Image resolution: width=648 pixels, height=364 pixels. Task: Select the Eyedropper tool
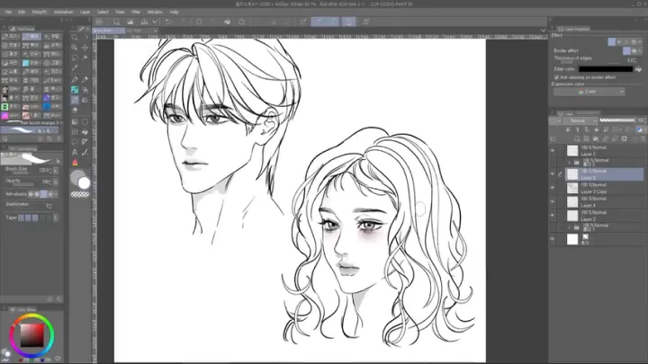(x=75, y=68)
